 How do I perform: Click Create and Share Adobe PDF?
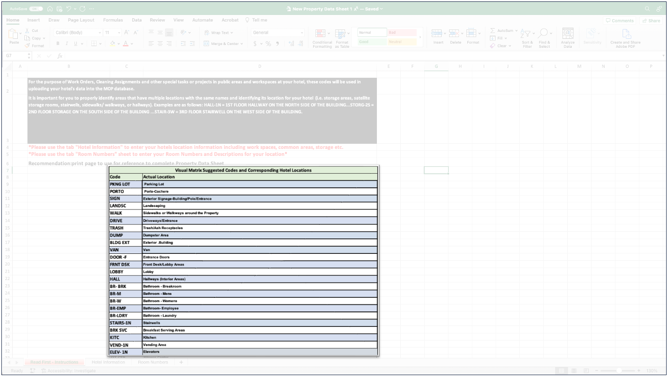[x=625, y=38]
